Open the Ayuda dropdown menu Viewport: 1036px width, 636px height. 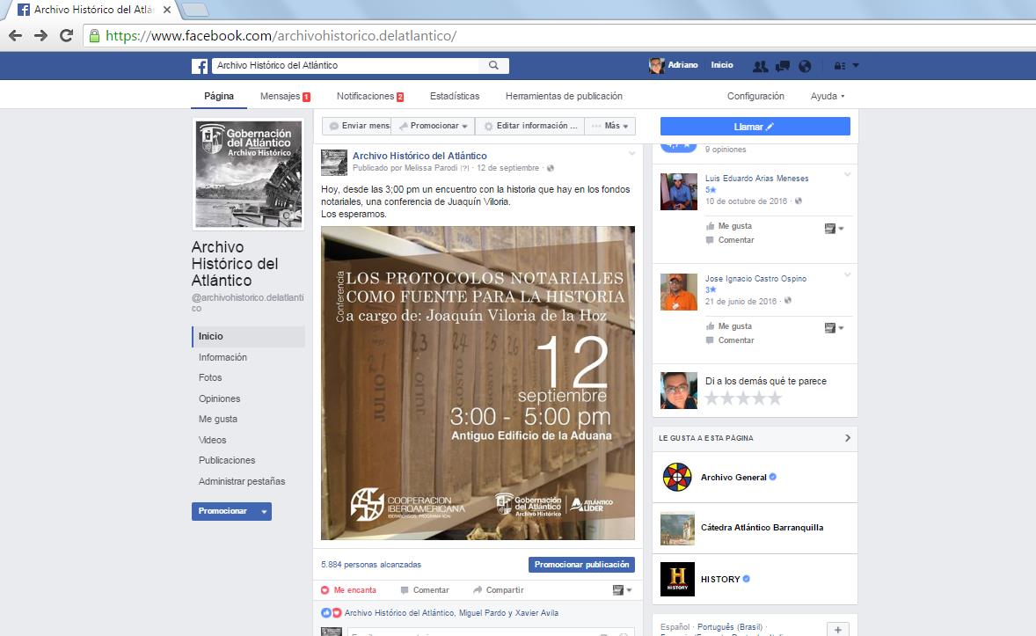[x=827, y=96]
